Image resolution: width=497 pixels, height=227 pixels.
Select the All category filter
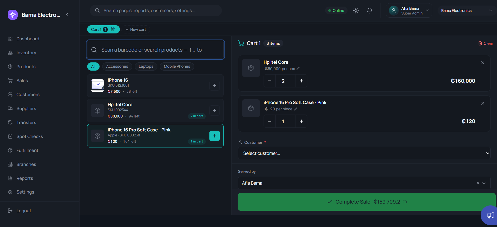[x=93, y=66]
